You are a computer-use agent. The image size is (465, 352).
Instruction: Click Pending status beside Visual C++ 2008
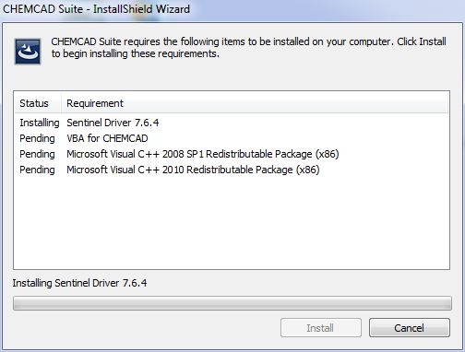[x=37, y=154]
